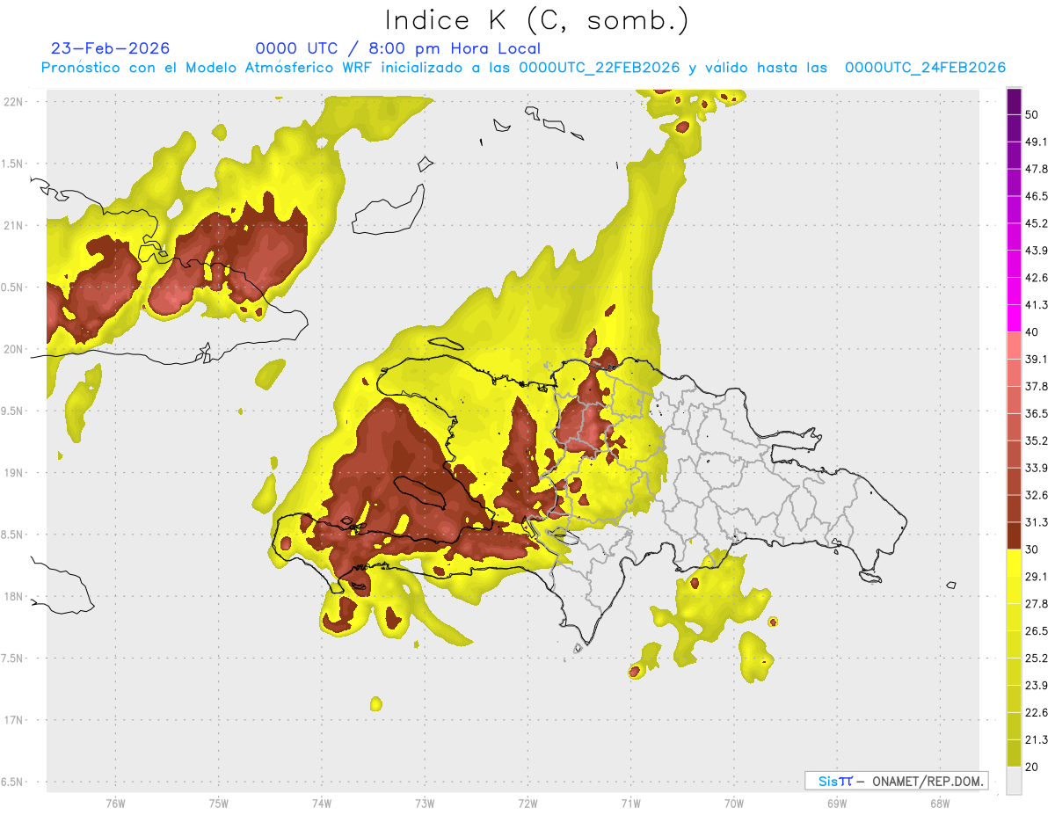The height and width of the screenshot is (815, 1055).
Task: Click the 22N latitude axis label
Action: pos(13,101)
